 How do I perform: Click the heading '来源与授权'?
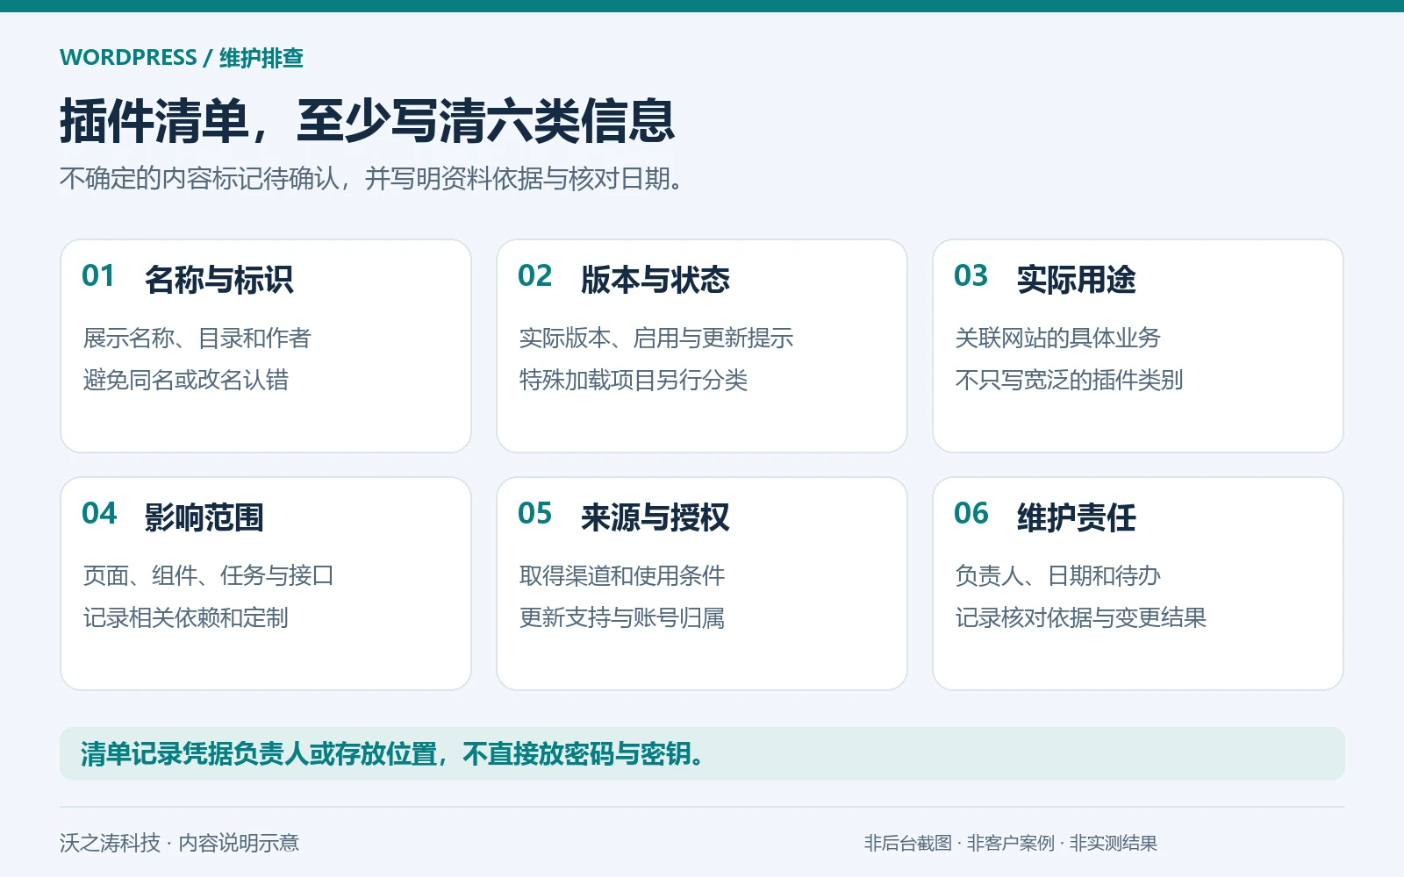click(x=655, y=517)
